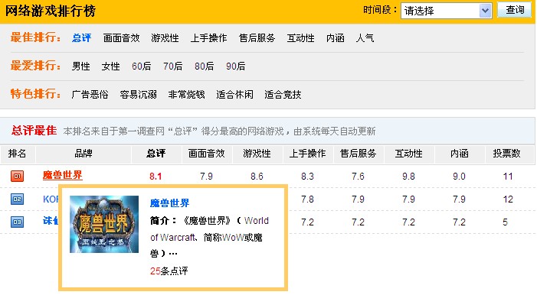Choose the 男性 favorite ranking
The image size is (537, 295).
click(x=81, y=66)
